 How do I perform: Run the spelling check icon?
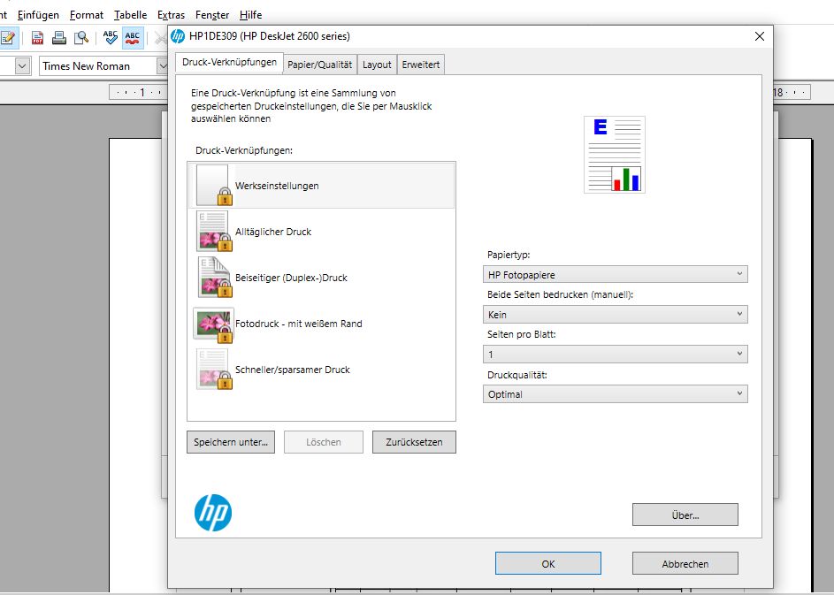[110, 38]
